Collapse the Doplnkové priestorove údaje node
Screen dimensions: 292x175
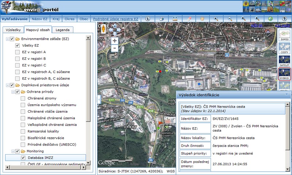pyautogui.click(x=8, y=85)
